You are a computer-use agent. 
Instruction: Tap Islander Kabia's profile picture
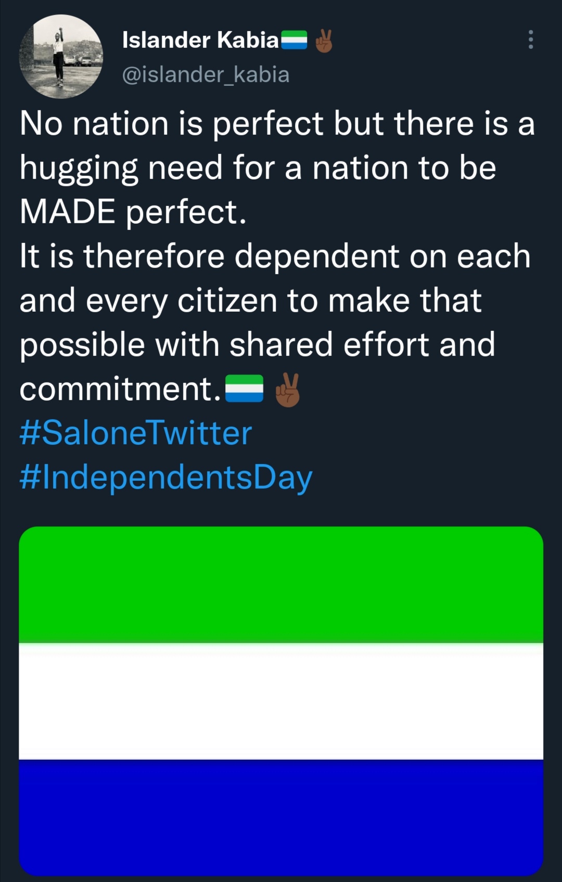61,56
